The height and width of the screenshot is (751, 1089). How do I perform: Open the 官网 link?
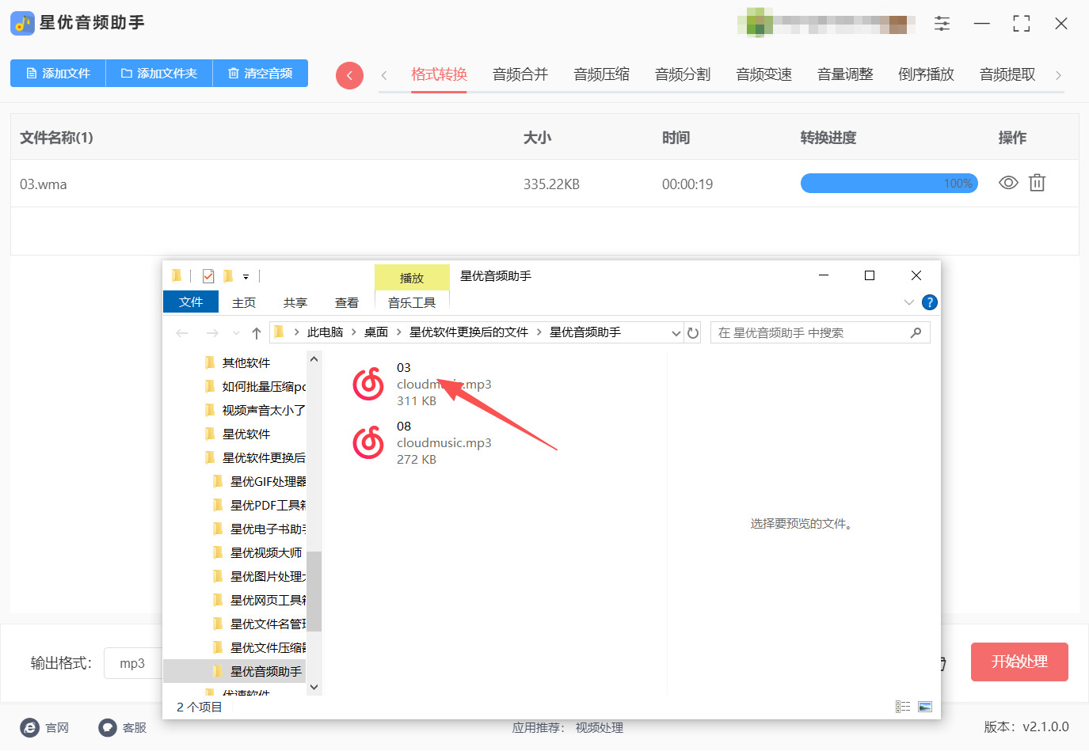click(45, 727)
